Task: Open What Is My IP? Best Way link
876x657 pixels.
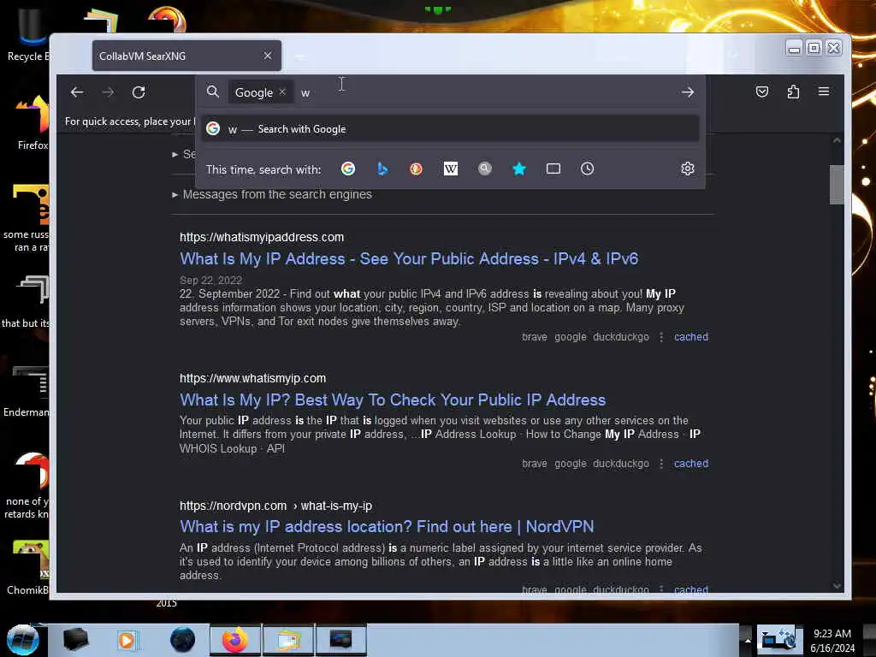Action: tap(393, 400)
